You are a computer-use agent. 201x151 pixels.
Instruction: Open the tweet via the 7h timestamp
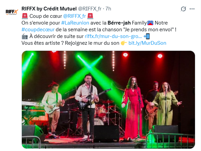108,9
